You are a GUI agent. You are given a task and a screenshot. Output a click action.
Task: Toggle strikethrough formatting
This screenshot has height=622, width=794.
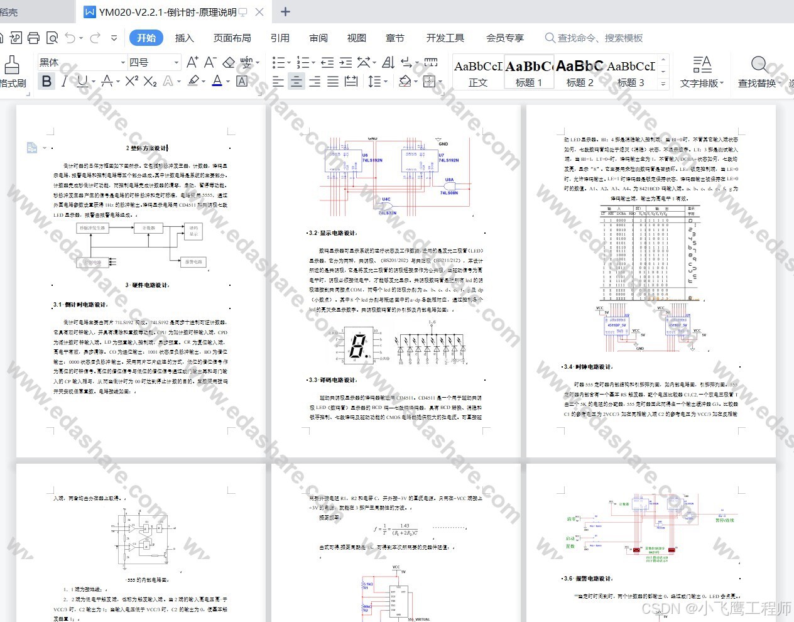point(107,81)
